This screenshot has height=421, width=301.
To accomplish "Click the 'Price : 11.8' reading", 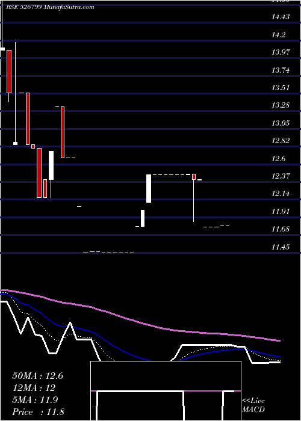I will point(38,411).
